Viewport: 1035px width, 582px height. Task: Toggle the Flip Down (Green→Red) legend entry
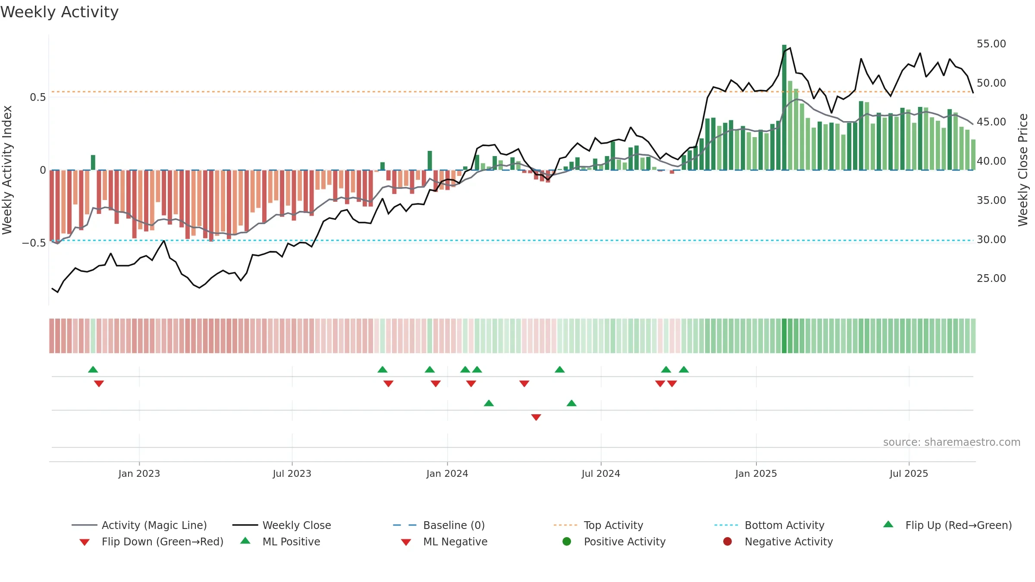pos(151,541)
